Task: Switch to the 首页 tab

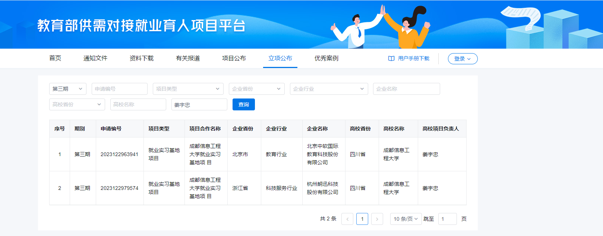Action: point(55,58)
